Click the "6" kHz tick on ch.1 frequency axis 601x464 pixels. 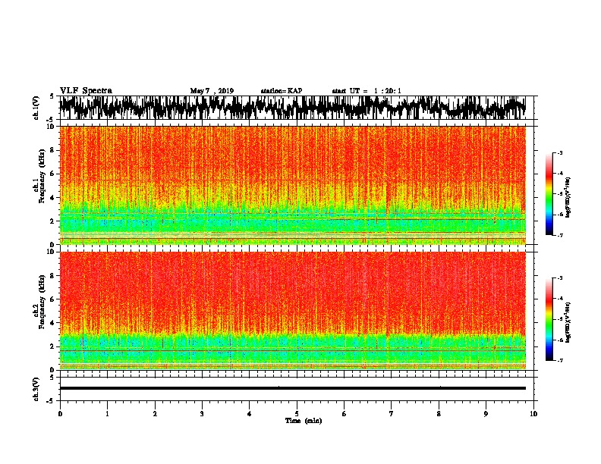(x=52, y=174)
